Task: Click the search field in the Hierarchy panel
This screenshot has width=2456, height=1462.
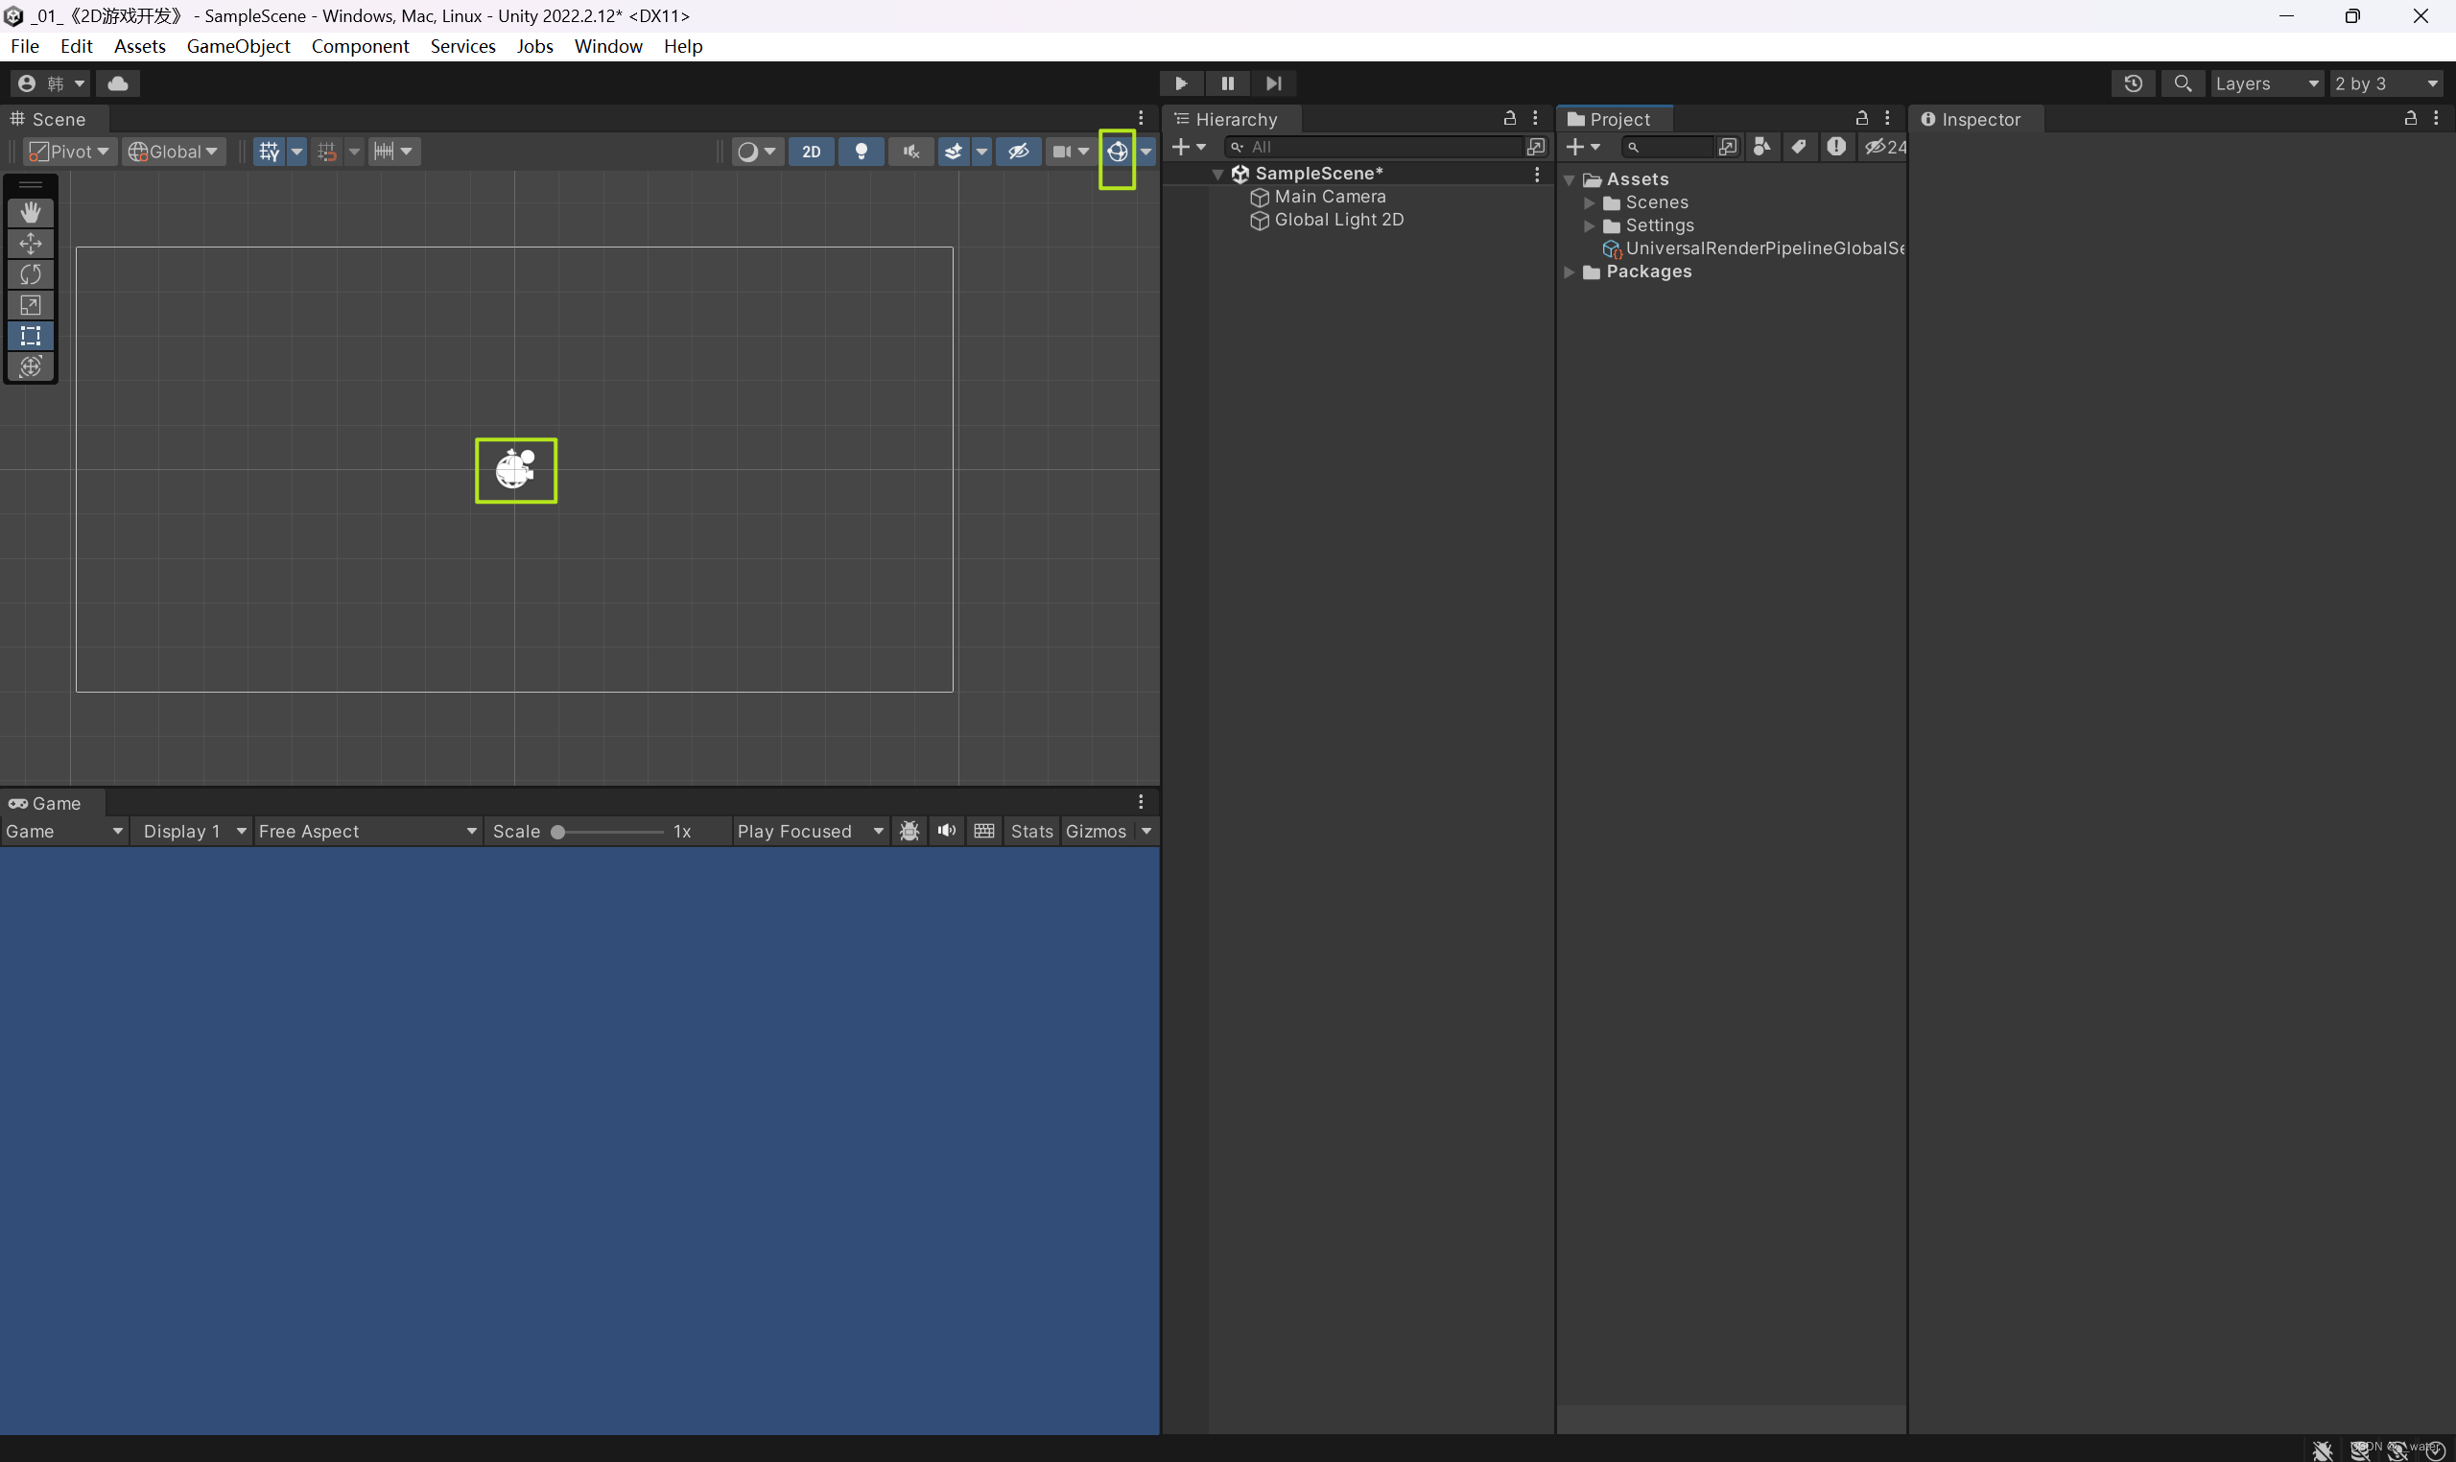Action: [x=1380, y=146]
